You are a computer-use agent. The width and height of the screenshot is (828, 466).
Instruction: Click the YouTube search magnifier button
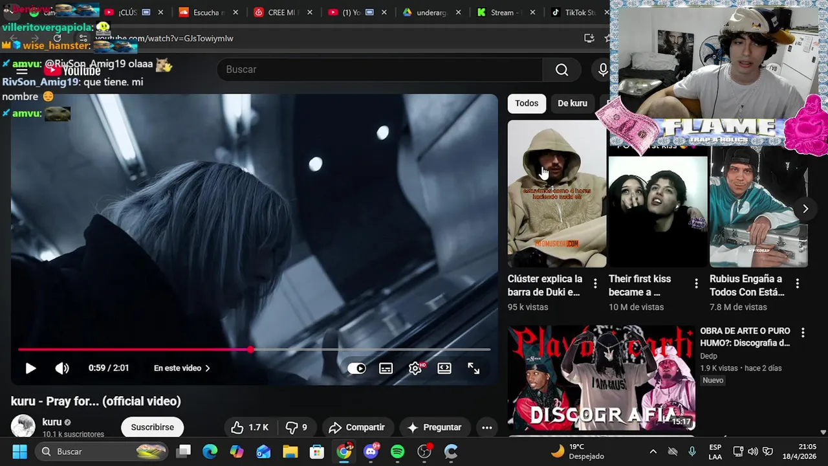pos(561,69)
